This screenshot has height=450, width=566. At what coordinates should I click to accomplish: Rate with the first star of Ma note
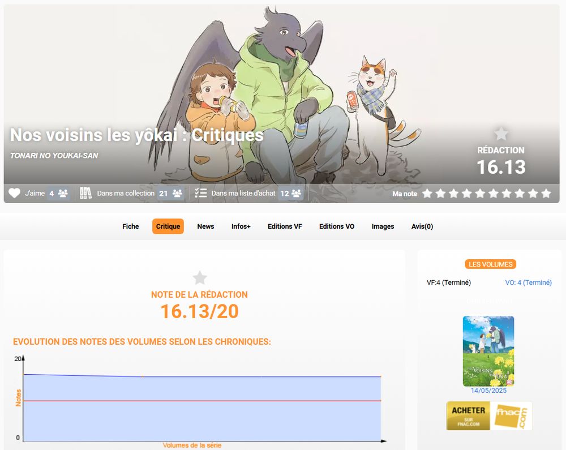pos(427,194)
